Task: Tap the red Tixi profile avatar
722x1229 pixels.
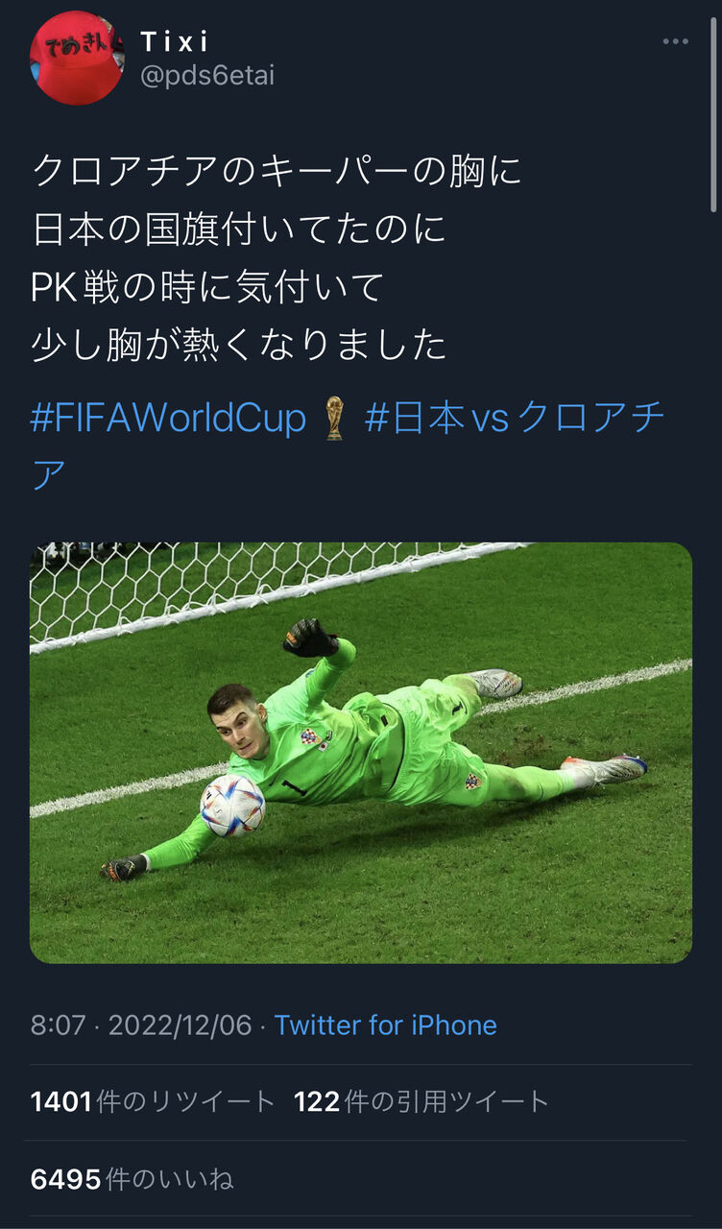Action: point(77,57)
